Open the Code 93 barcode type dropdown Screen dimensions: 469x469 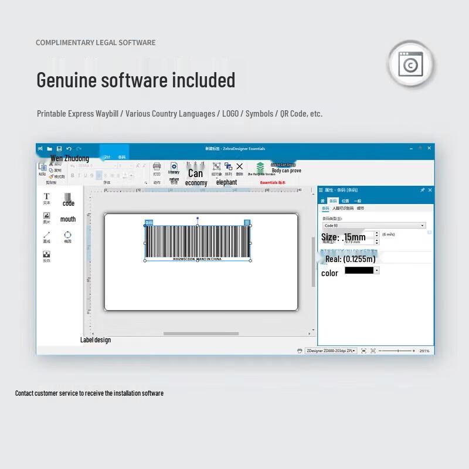click(422, 226)
